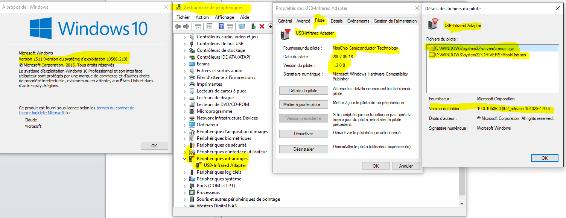The image size is (566, 218).
Task: Click the monitor icon beside Écrans
Action: coord(192,64)
